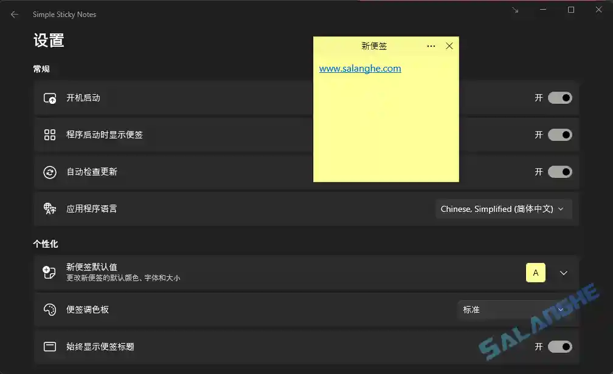The width and height of the screenshot is (613, 374).
Task: Disable 自动检查更新
Action: 559,172
